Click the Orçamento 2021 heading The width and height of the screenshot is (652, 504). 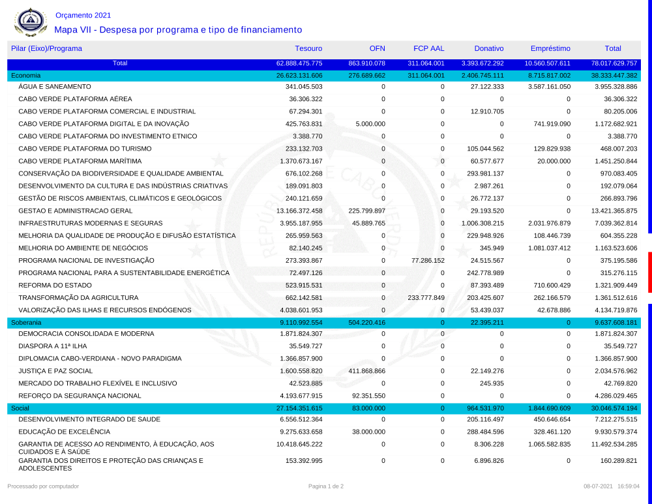[83, 15]
